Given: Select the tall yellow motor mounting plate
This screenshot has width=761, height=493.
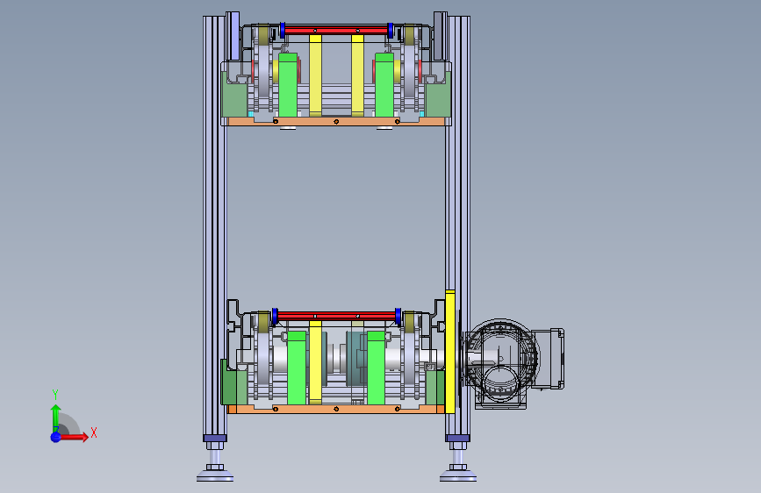Looking at the screenshot, I should tap(450, 352).
